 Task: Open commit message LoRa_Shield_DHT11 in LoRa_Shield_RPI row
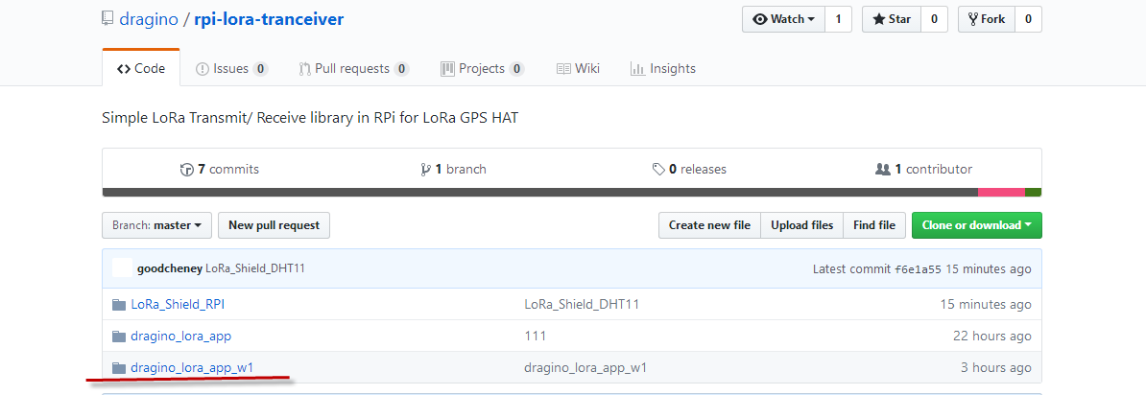tap(582, 304)
